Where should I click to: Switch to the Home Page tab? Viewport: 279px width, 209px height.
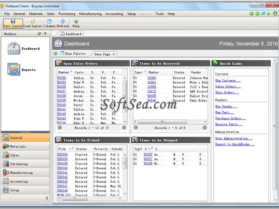coord(102,54)
